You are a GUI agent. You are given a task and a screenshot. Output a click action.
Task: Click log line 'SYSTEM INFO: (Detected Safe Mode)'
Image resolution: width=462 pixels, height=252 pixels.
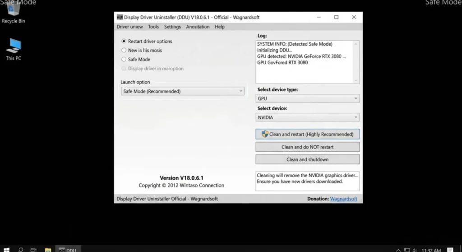coord(295,44)
